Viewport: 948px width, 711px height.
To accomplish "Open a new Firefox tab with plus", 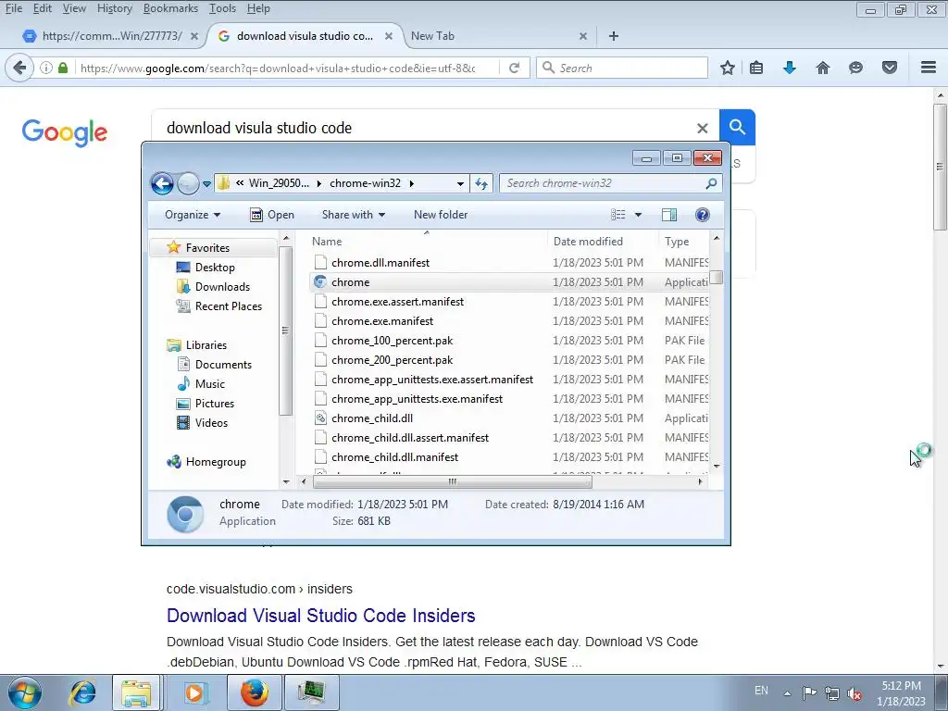I will click(x=613, y=36).
